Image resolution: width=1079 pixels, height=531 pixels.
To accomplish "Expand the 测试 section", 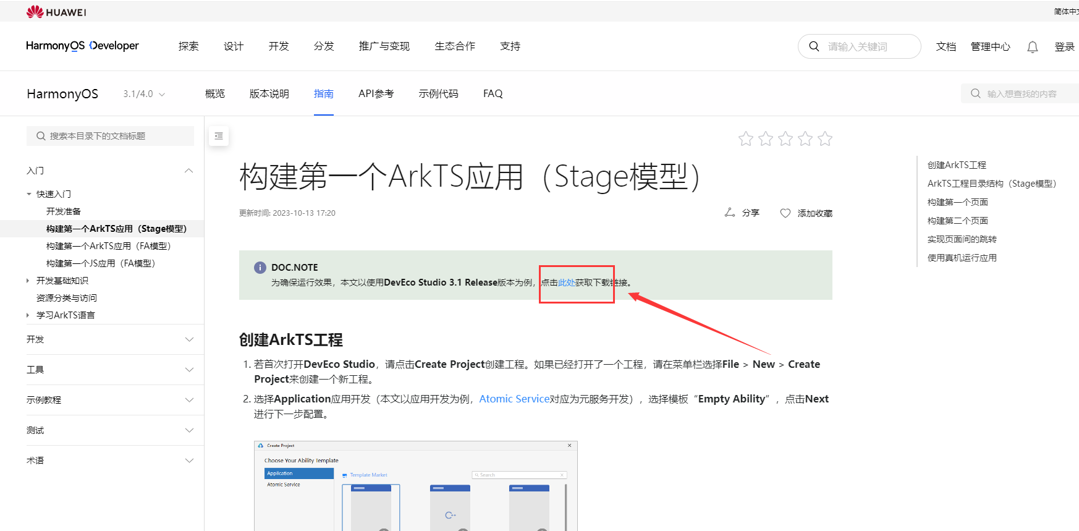I will point(189,430).
